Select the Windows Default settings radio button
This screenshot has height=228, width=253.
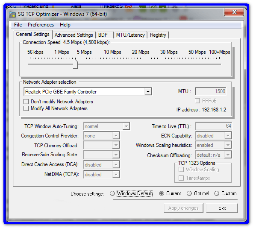(112, 193)
